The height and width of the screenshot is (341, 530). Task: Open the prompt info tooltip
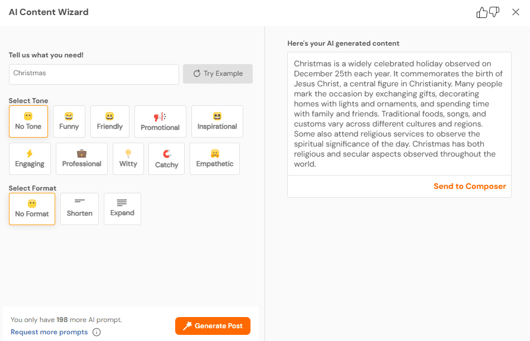95,332
